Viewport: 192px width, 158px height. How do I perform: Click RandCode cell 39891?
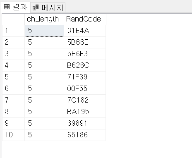[x=85, y=123]
